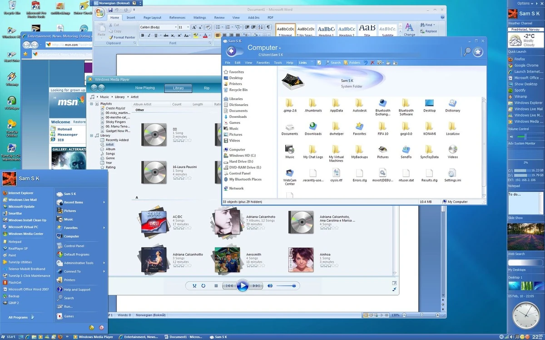
Task: Toggle the show paragraph marks button
Action: tap(268, 27)
